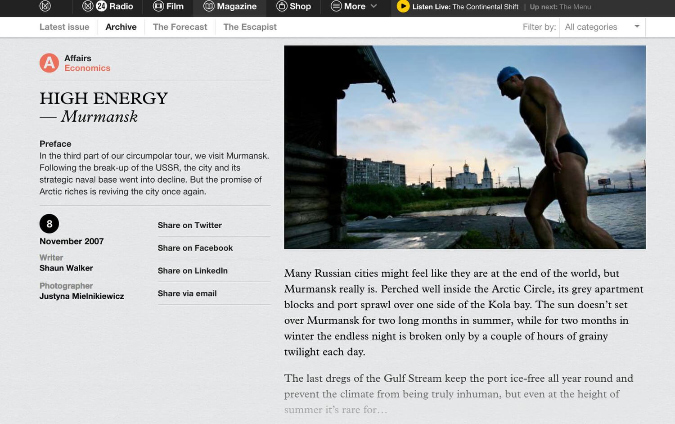The image size is (675, 424).
Task: Click the Magazine section icon
Action: click(x=209, y=6)
